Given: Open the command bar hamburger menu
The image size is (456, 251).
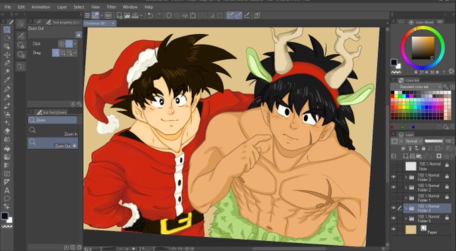Looking at the screenshot, I should 87,15.
